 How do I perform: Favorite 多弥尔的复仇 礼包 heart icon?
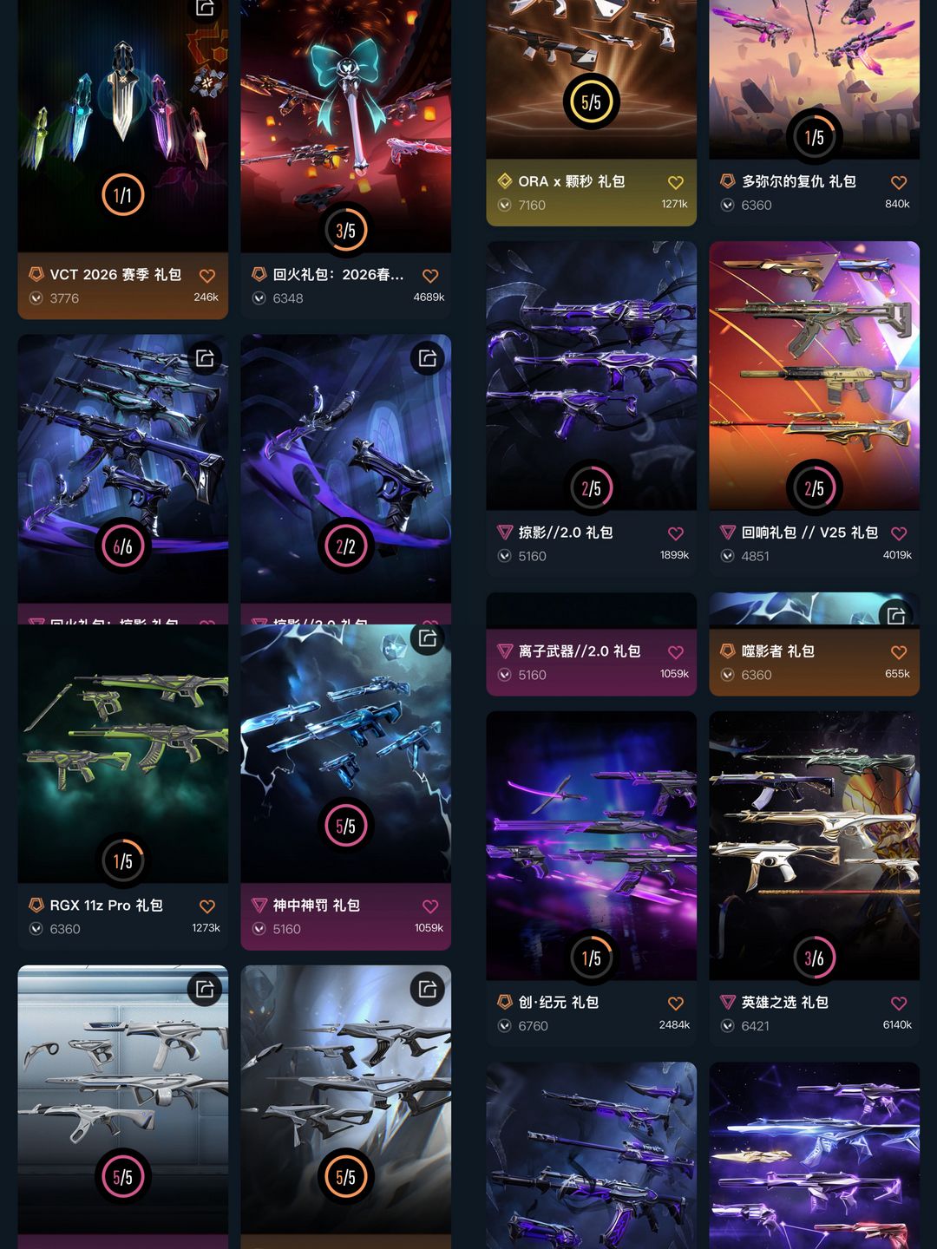[x=899, y=183]
